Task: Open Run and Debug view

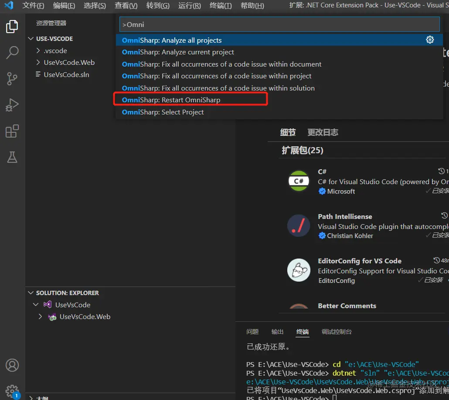Action: (x=12, y=105)
